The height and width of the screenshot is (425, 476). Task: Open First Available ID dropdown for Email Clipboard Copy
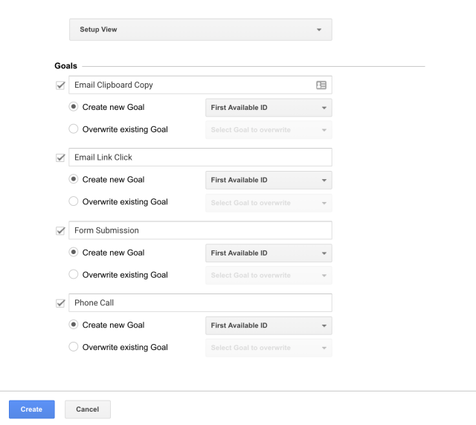pyautogui.click(x=268, y=108)
